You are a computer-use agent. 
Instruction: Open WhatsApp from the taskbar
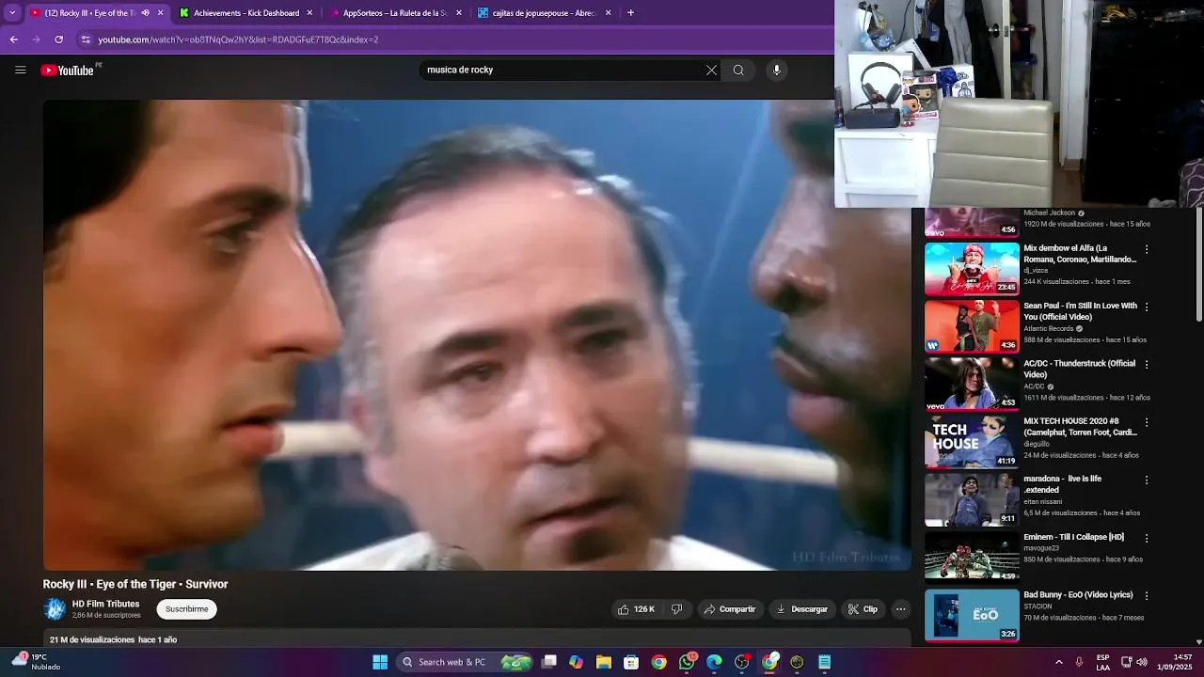687,662
